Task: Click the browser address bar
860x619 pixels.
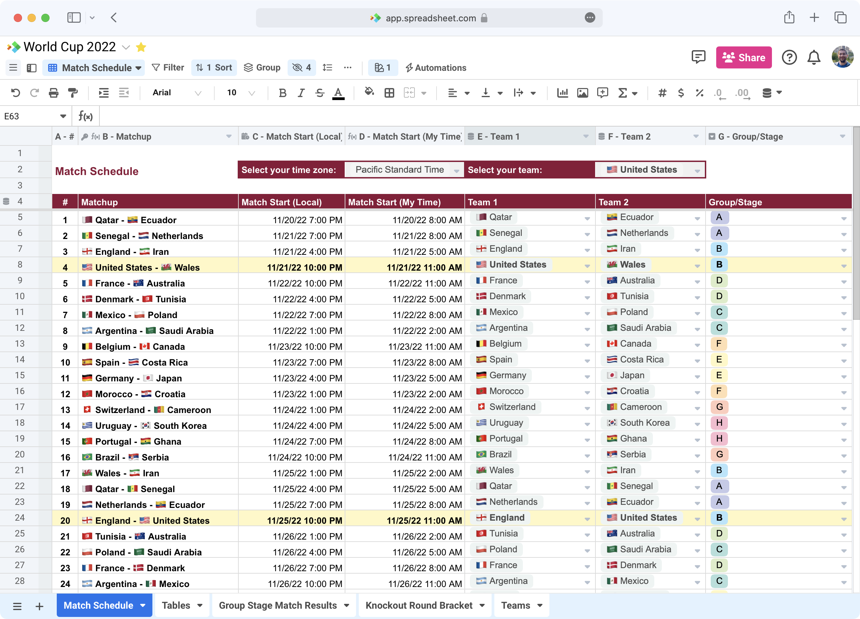Action: (x=429, y=18)
